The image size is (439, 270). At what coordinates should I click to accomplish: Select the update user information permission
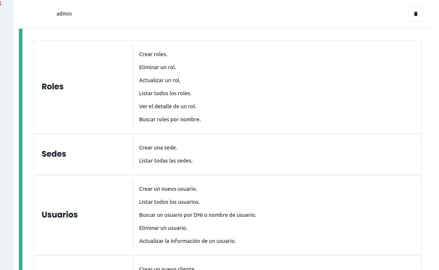187,241
